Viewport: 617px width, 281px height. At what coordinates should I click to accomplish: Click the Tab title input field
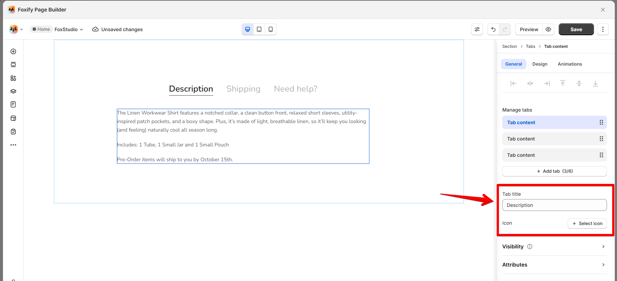[555, 205]
